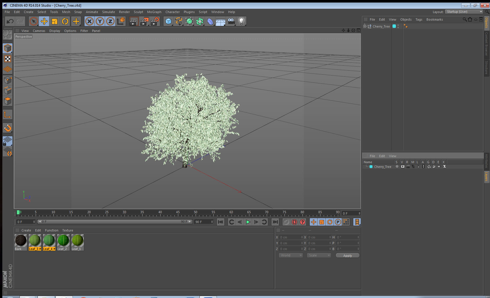Toggle Position keyframe recording icon

coord(314,222)
